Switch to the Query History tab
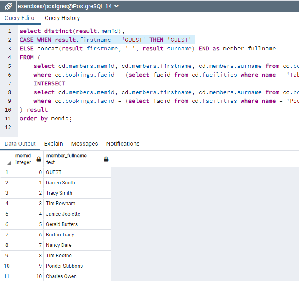The width and height of the screenshot is (299, 281). point(62,18)
